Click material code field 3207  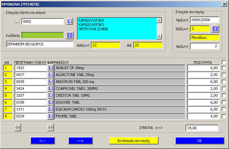tap(31, 95)
